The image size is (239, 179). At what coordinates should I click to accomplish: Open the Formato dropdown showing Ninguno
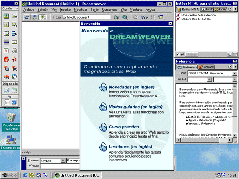[63, 161]
